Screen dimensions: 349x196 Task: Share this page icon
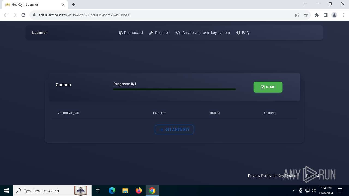(297, 15)
